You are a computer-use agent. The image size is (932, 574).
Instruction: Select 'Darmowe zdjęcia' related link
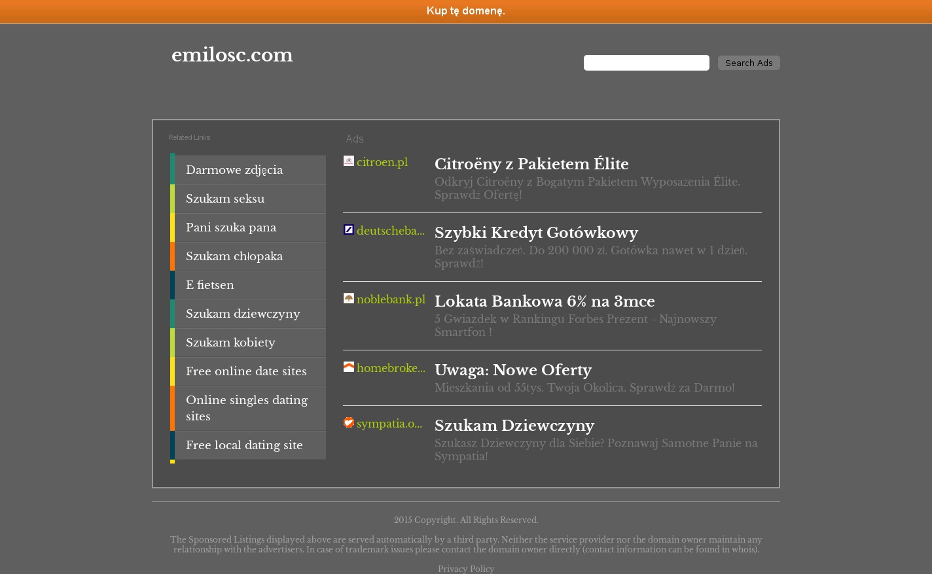click(234, 170)
